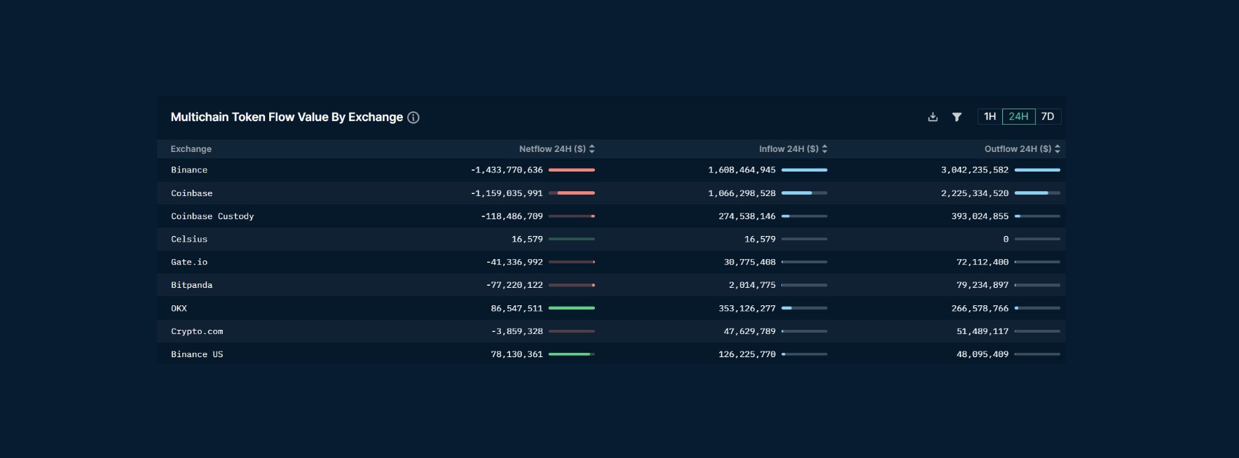This screenshot has width=1239, height=458.
Task: Click inflow value 30,775,408
Action: [x=750, y=262]
